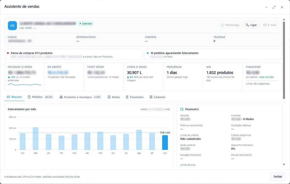Click the Liberado status badge
290x184 pixels.
pos(86,24)
